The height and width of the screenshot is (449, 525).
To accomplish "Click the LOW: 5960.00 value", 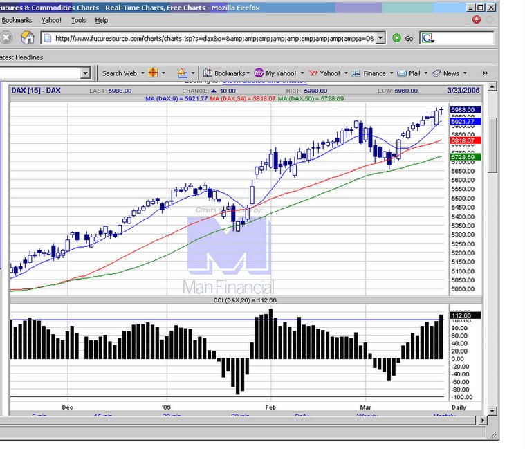I will (398, 91).
